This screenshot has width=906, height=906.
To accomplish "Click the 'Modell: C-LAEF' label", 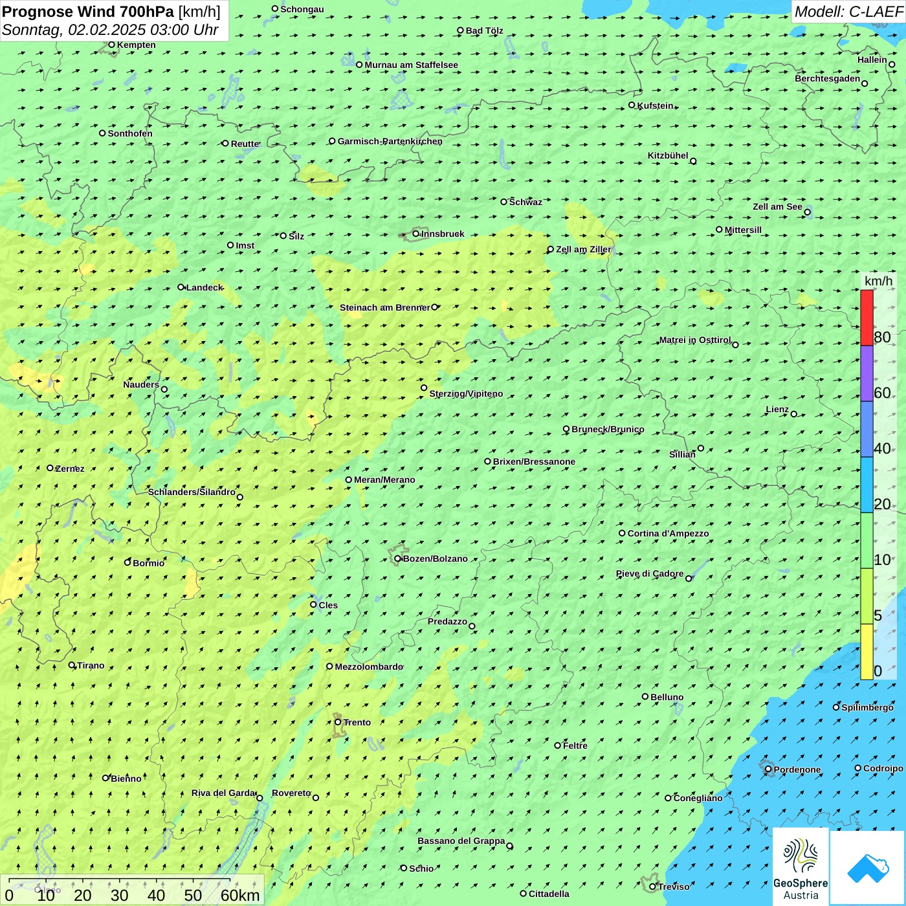I will 848,12.
